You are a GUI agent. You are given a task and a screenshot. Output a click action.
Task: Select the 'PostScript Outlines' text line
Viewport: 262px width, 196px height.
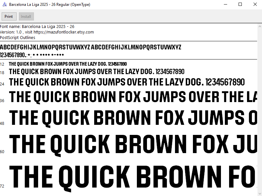(x=18, y=38)
